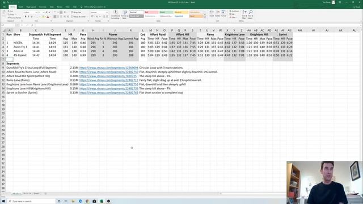Image resolution: width=363 pixels, height=204 pixels.
Task: Toggle Bold formatting
Action: pyautogui.click(x=26, y=16)
